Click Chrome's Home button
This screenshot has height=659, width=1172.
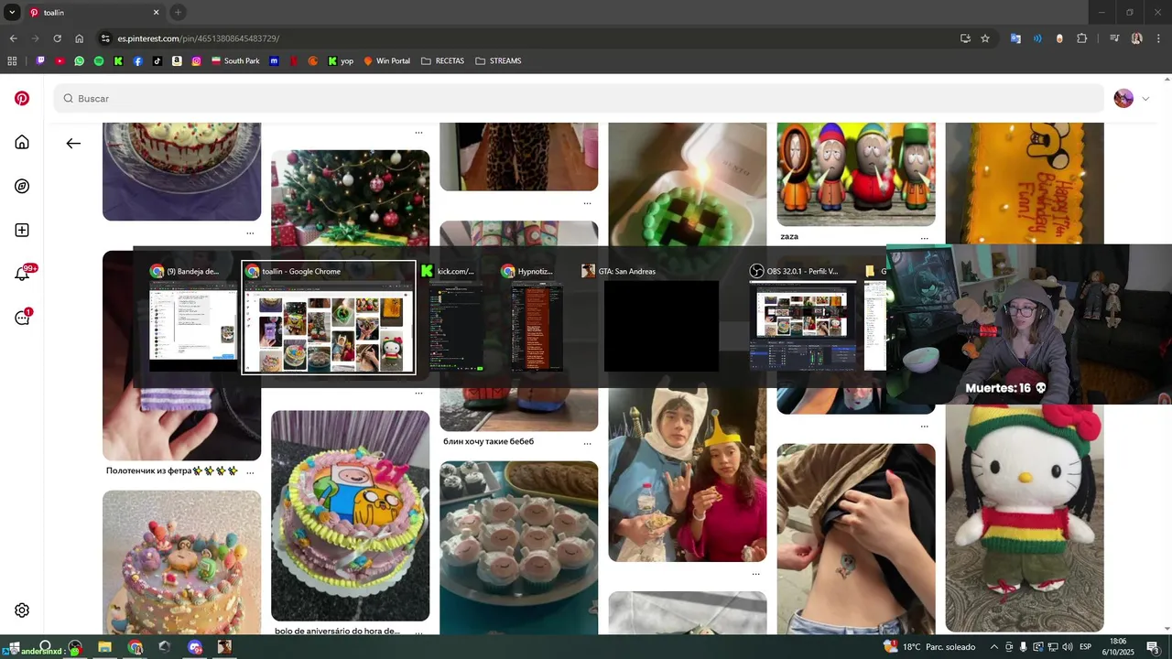pos(80,38)
